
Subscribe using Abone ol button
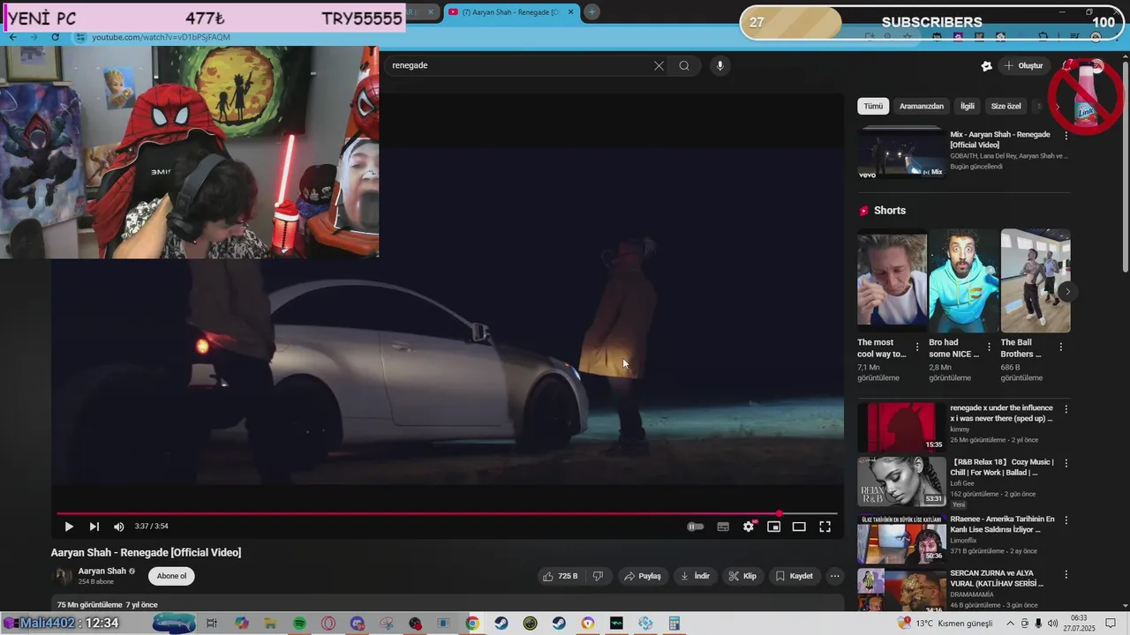click(x=171, y=576)
